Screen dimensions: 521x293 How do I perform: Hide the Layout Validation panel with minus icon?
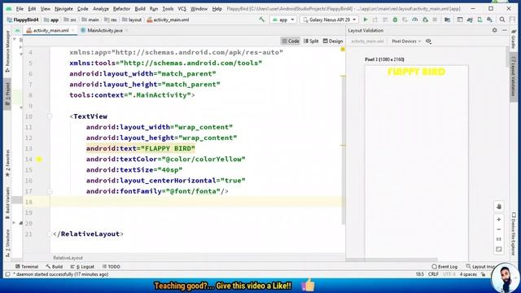(x=505, y=30)
